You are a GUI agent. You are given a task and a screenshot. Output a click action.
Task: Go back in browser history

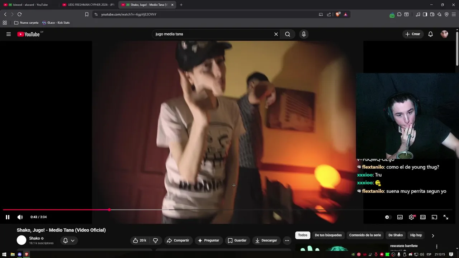5,14
